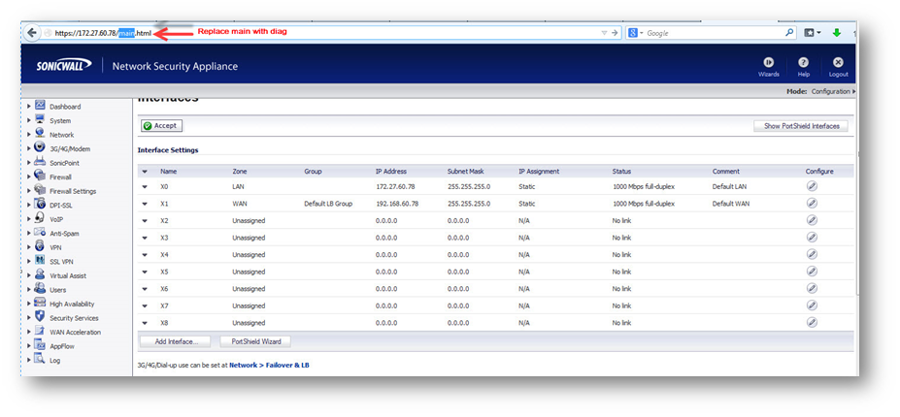The height and width of the screenshot is (417, 900).
Task: Expand the X0 interface row arrow
Action: click(145, 187)
